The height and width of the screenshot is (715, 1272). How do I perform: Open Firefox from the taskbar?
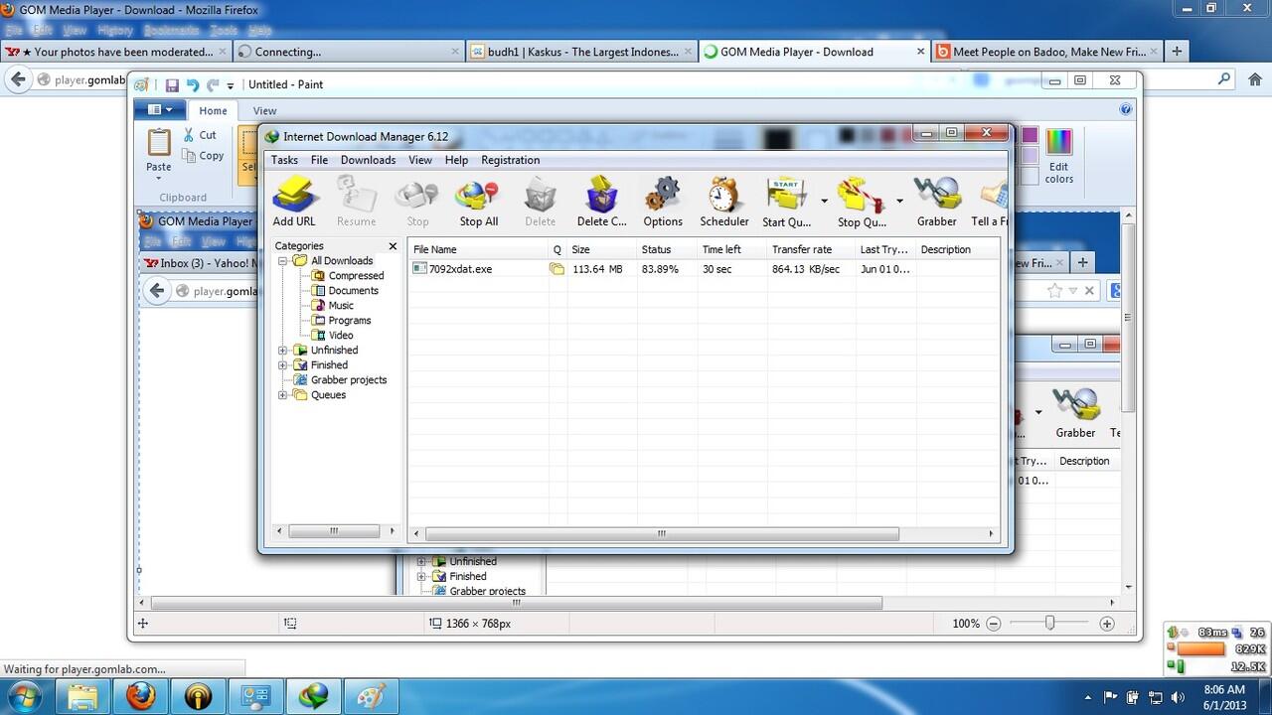pos(141,695)
